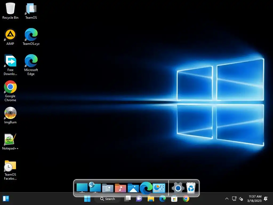
Task: Launch Free Download Manager shortcut
Action: click(x=10, y=65)
